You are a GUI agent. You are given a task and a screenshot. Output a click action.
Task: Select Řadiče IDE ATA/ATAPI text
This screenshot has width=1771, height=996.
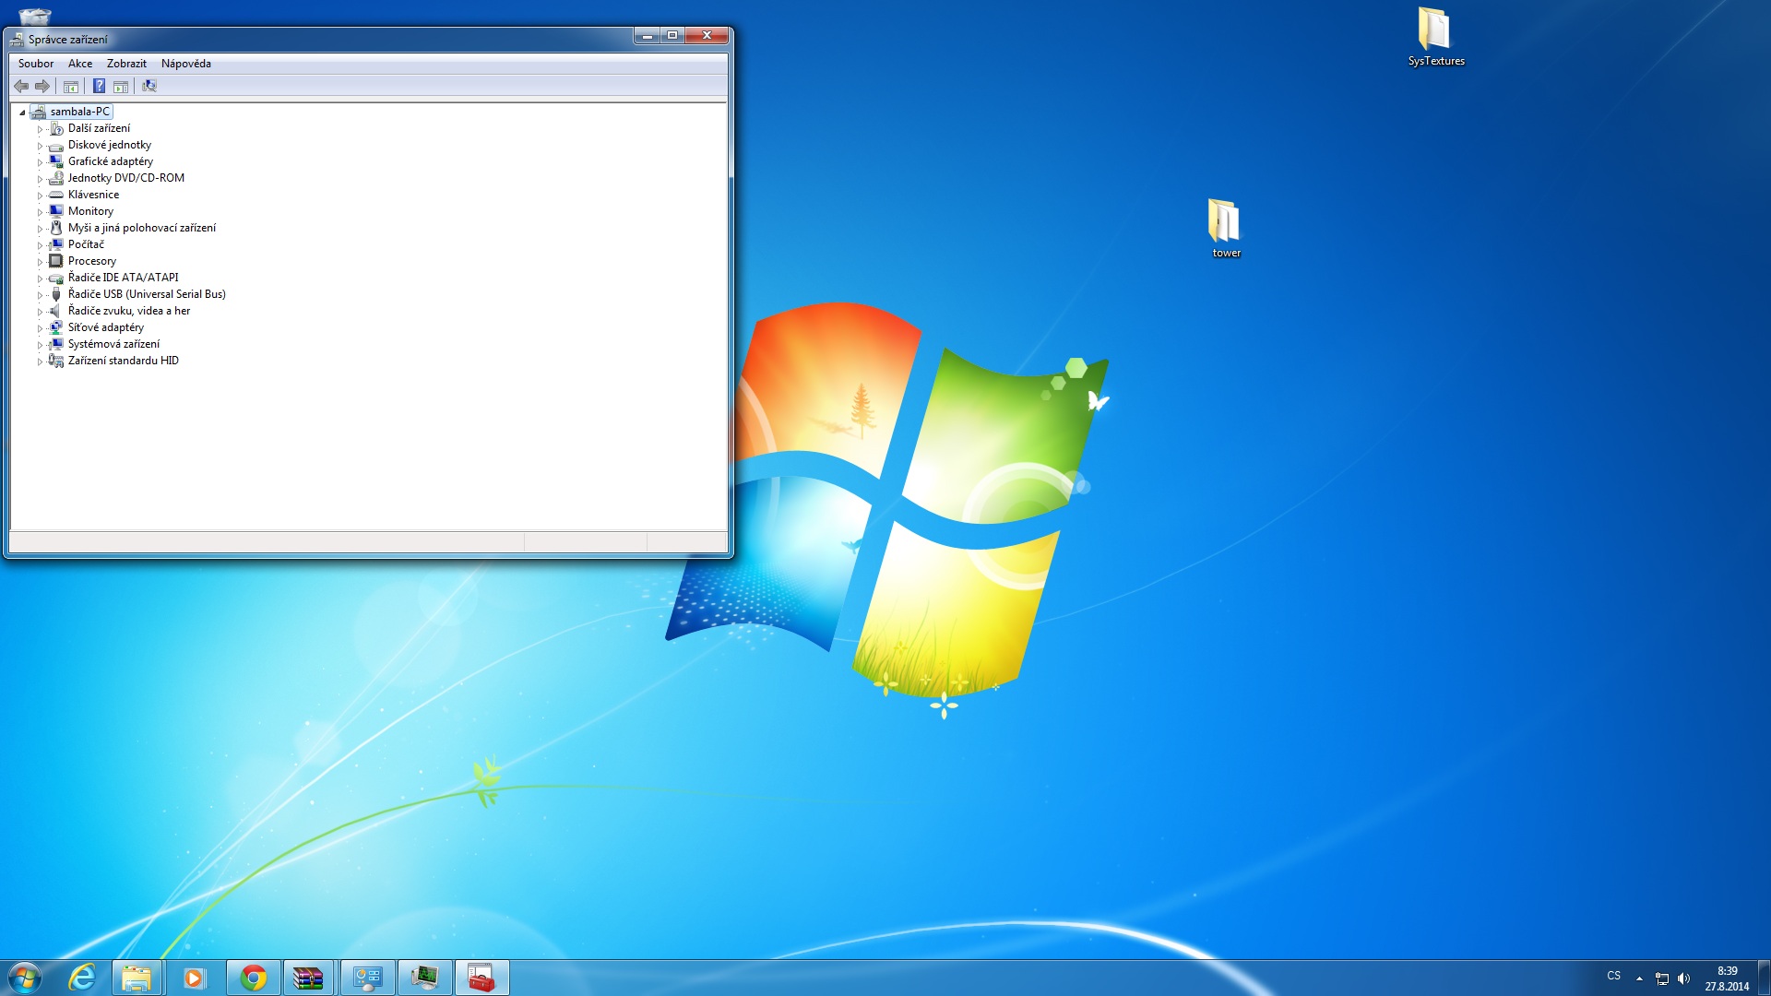pos(124,278)
